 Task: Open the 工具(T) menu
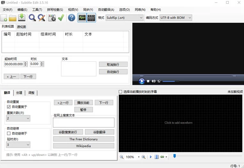click(37, 10)
